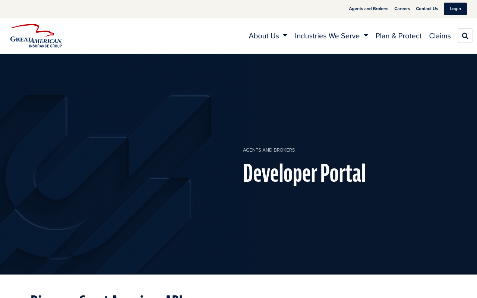Visit the Careers link
477x298 pixels.
402,9
